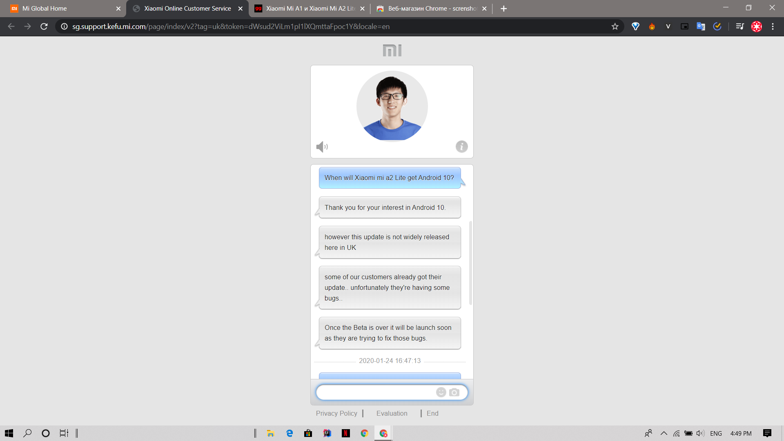Open the media control playlist button

pyautogui.click(x=739, y=27)
